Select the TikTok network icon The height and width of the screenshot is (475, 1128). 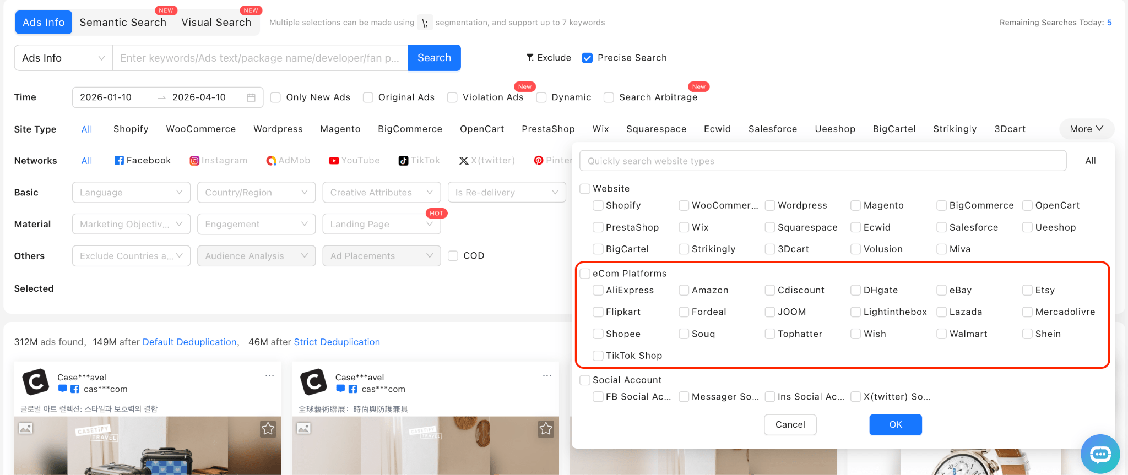point(404,161)
